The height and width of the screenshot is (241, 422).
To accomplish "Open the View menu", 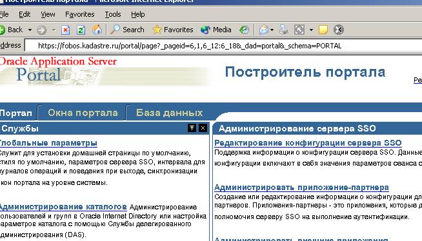I will click(48, 14).
